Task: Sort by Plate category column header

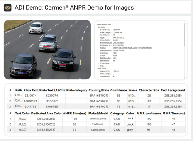Action: pos(77,90)
